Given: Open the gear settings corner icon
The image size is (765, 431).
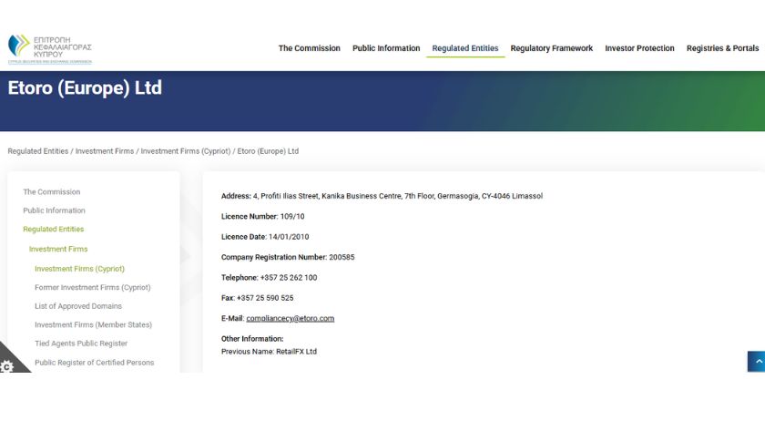Looking at the screenshot, I should pos(8,364).
